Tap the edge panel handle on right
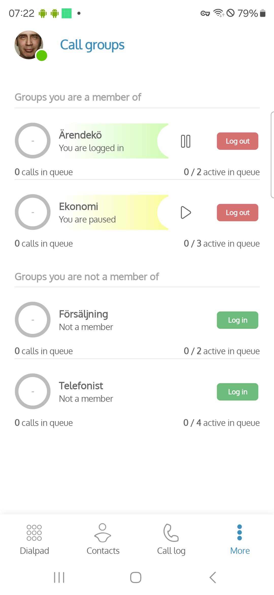The width and height of the screenshot is (274, 595). tap(272, 155)
